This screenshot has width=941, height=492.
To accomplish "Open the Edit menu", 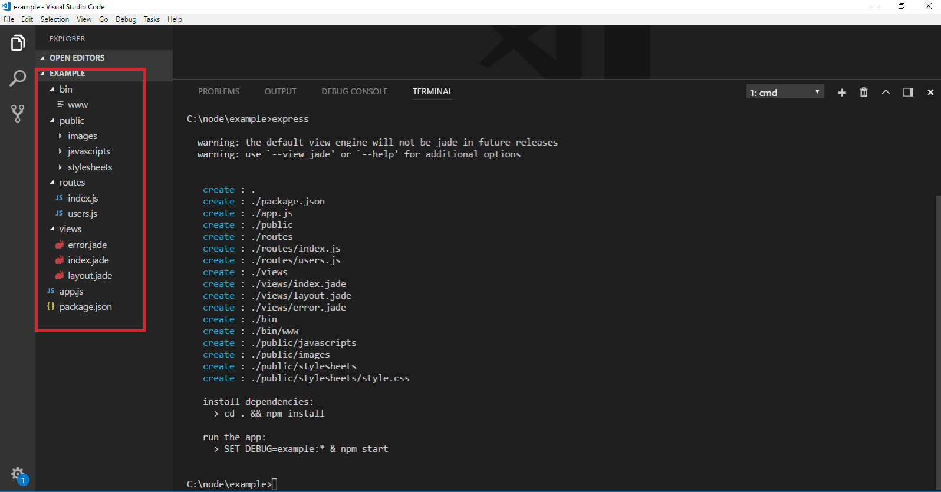I will tap(27, 19).
